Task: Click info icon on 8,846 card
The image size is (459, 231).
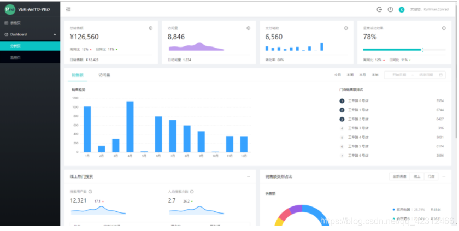Action: point(248,28)
